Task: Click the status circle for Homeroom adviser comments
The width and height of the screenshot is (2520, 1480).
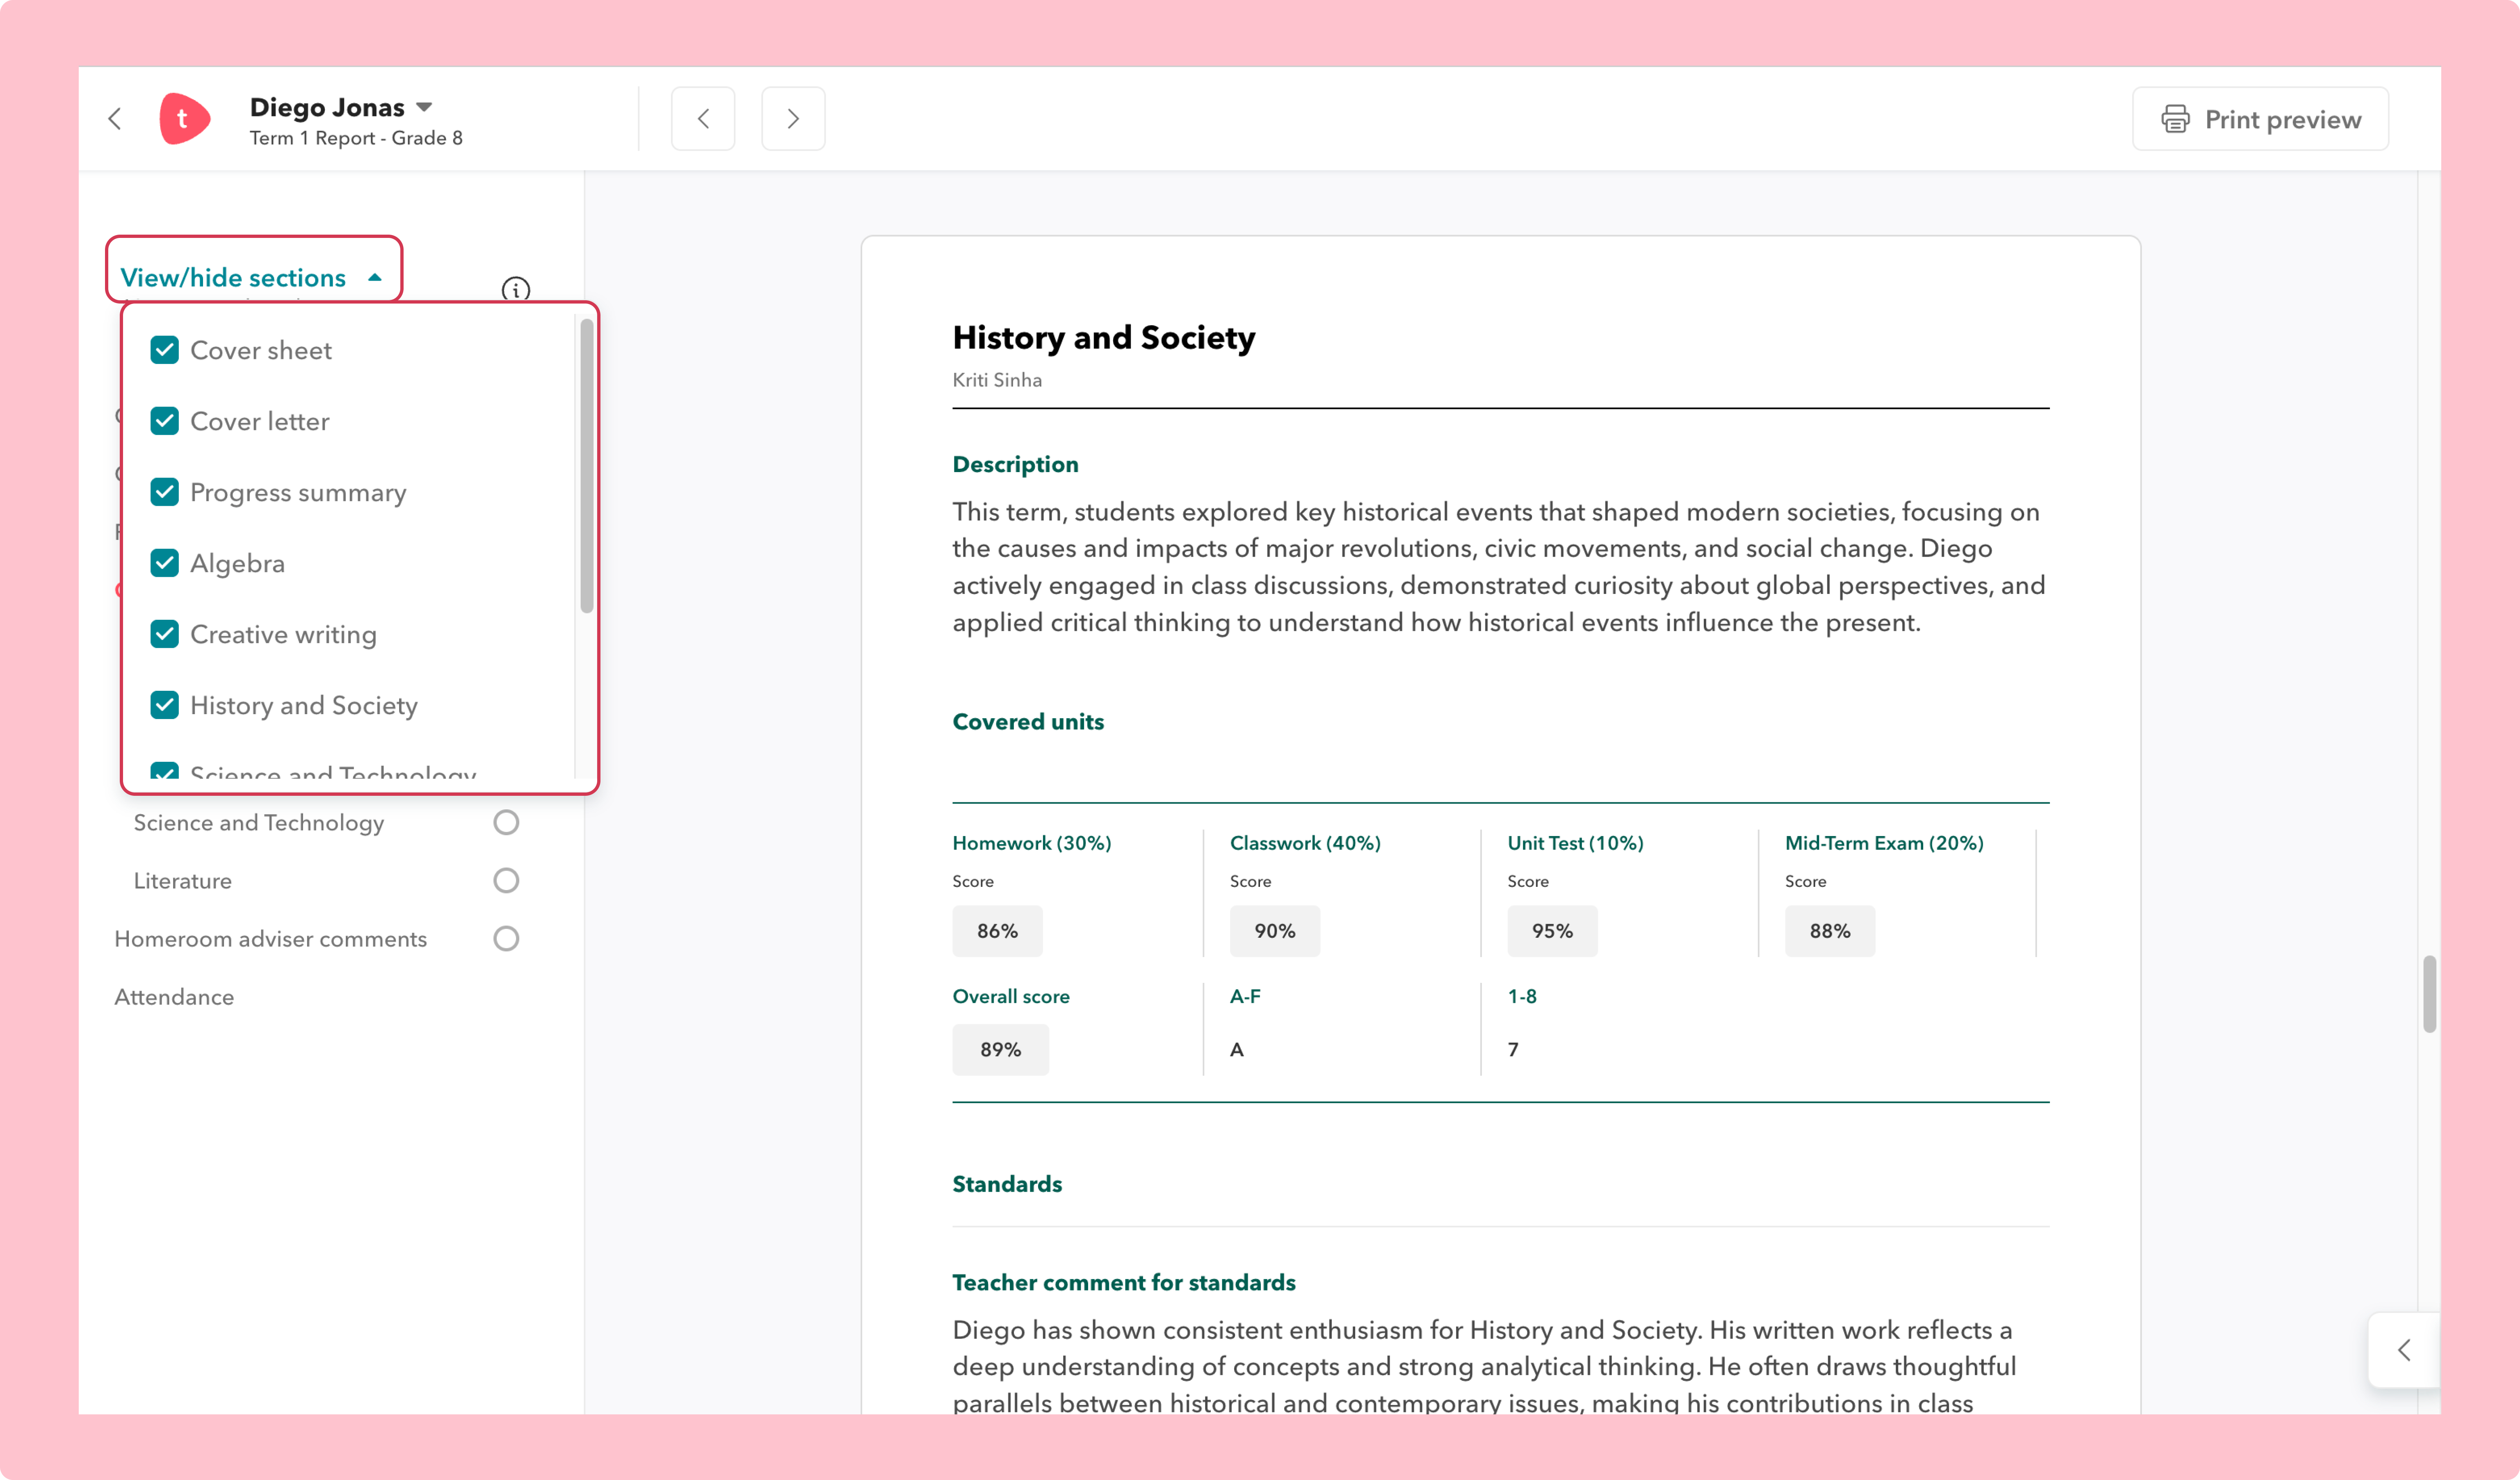Action: [x=506, y=938]
